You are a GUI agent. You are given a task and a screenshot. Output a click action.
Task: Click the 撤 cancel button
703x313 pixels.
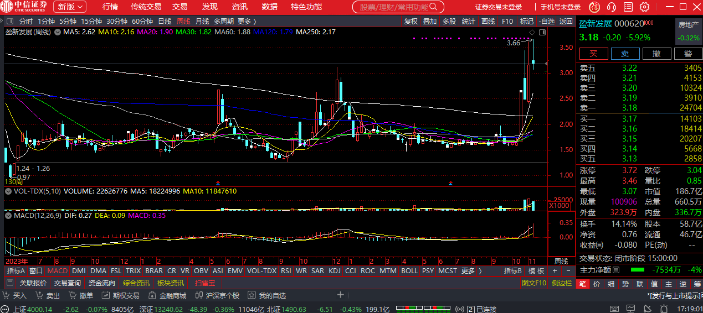(656, 54)
